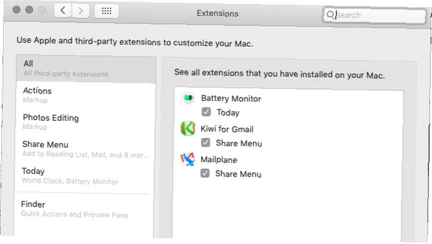This screenshot has height=244, width=432.
Task: Click the Battery Monitor extension name
Action: [x=231, y=98]
